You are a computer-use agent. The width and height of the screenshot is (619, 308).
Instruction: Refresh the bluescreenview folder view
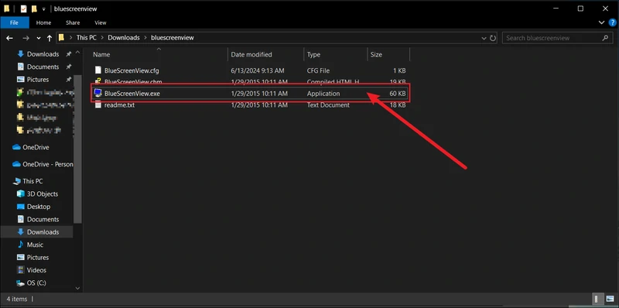tap(493, 38)
